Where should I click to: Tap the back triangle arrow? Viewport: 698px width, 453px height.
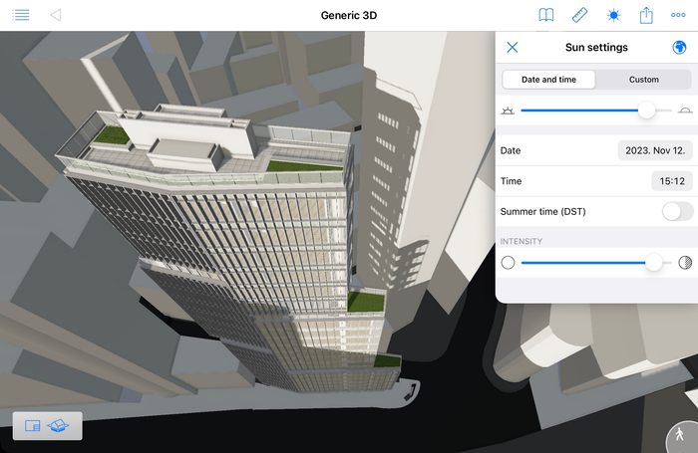point(56,15)
